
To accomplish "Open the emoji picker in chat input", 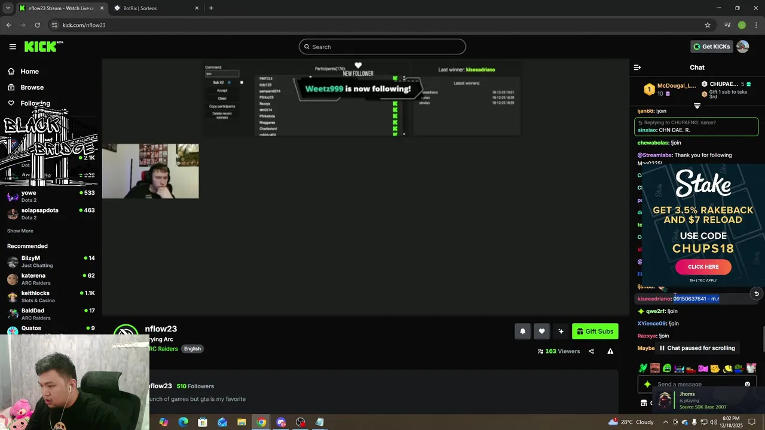I will pos(747,384).
